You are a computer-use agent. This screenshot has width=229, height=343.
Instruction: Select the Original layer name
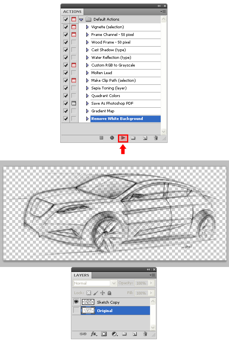pos(105,311)
